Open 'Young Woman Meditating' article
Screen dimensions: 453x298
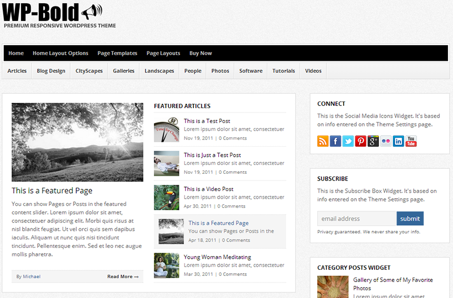tap(217, 257)
